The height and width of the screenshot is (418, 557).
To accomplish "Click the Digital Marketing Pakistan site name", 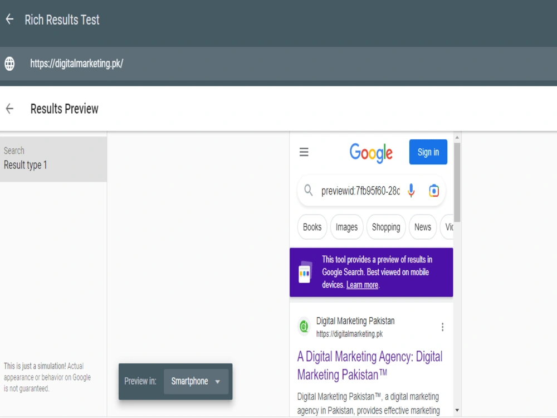I will click(x=355, y=320).
